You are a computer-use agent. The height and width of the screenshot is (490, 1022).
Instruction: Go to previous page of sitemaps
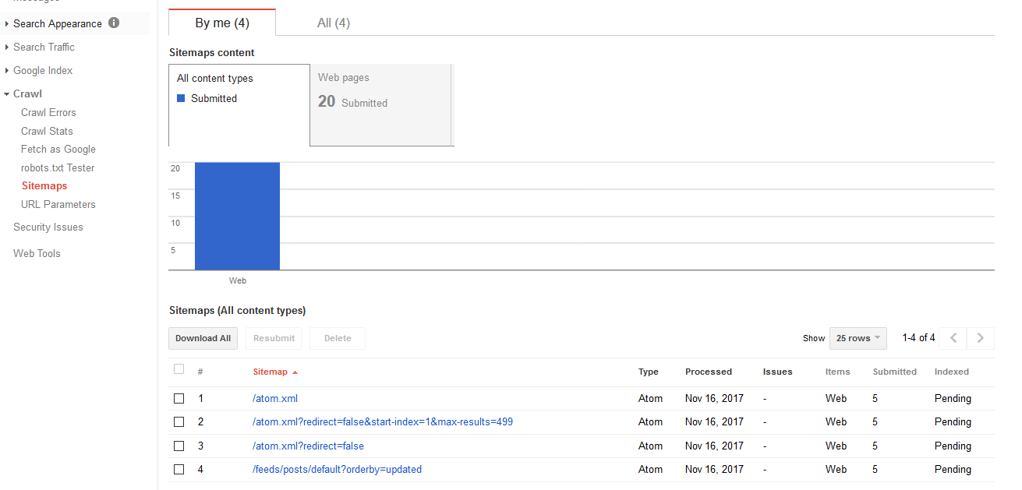coord(953,338)
